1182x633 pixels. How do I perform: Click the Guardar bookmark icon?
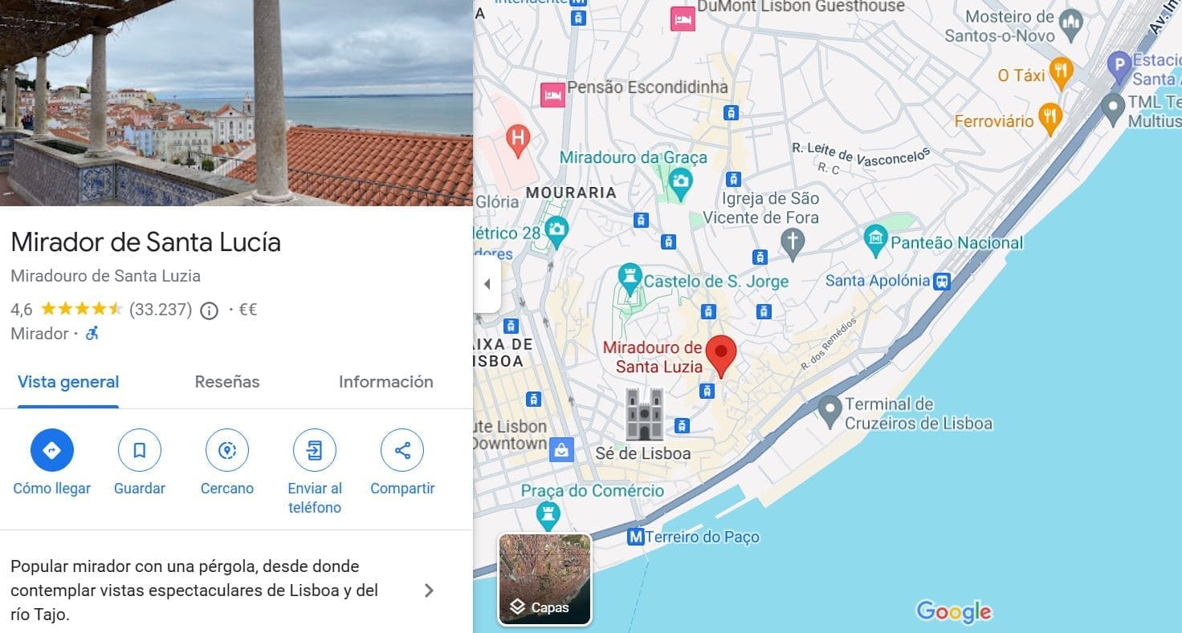[x=140, y=450]
